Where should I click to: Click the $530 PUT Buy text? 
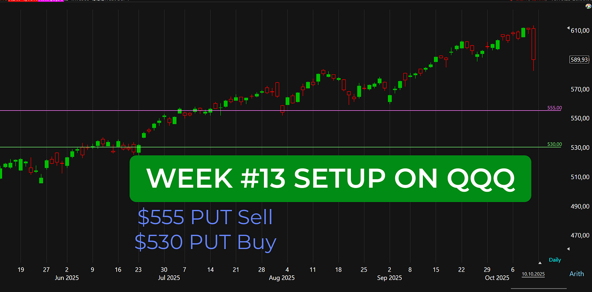205,242
